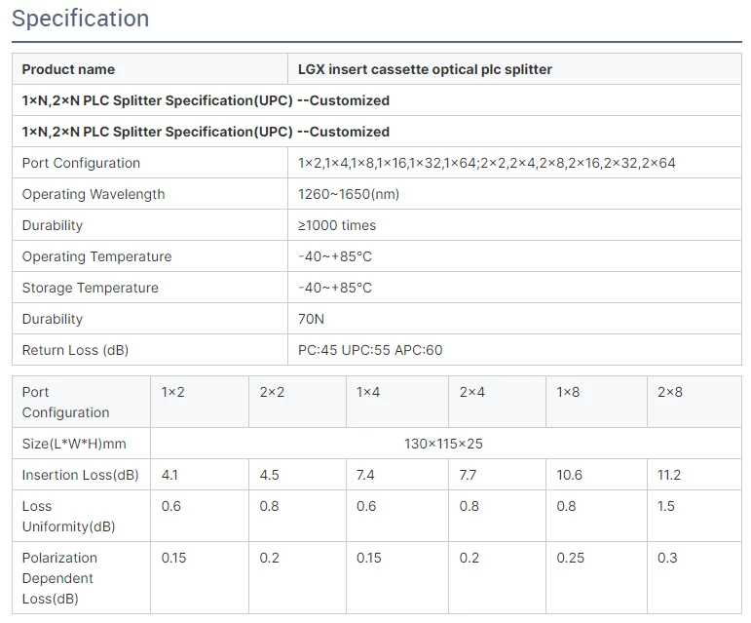Click the Storage Temperature label

click(x=90, y=288)
